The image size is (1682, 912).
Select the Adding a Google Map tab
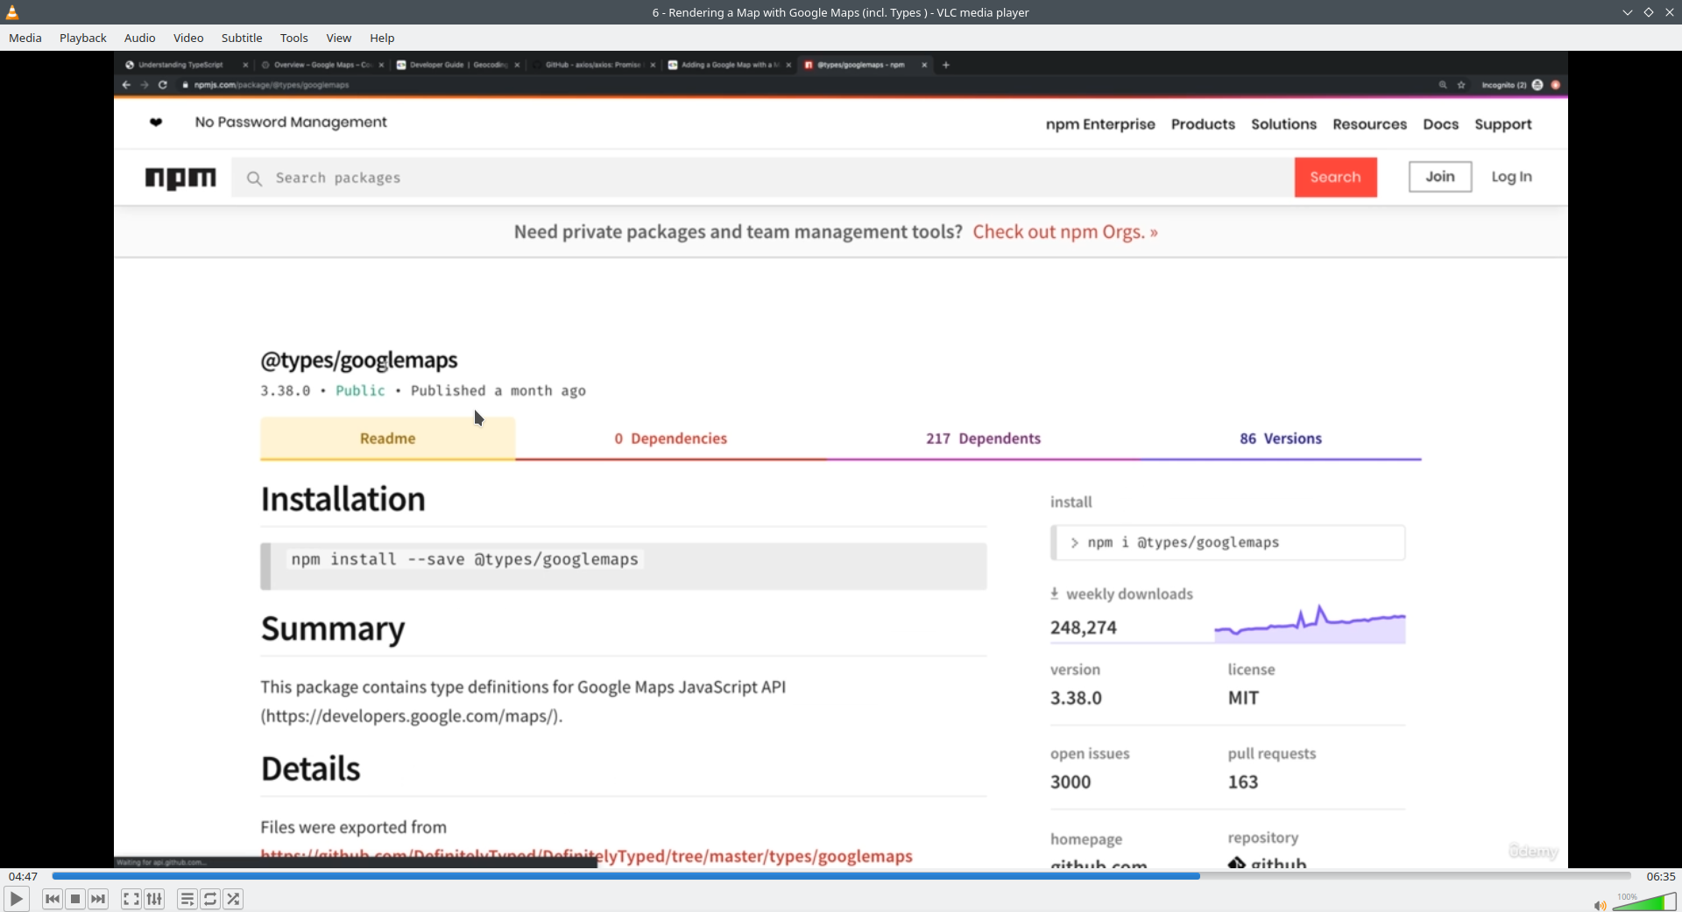tap(729, 65)
